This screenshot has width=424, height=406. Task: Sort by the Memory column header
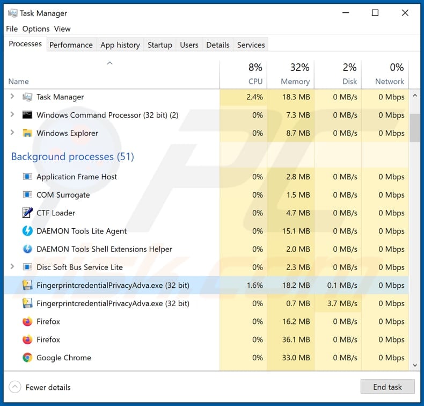click(x=291, y=74)
